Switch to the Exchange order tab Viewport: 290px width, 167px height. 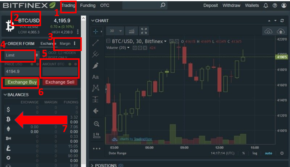48,44
